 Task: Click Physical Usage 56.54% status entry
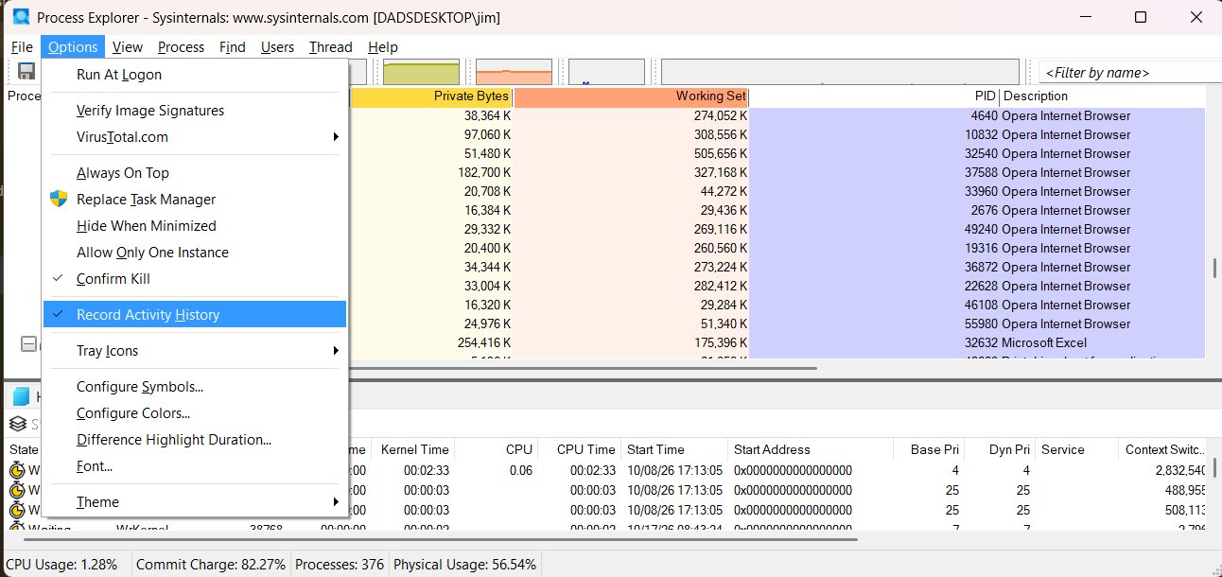(464, 565)
